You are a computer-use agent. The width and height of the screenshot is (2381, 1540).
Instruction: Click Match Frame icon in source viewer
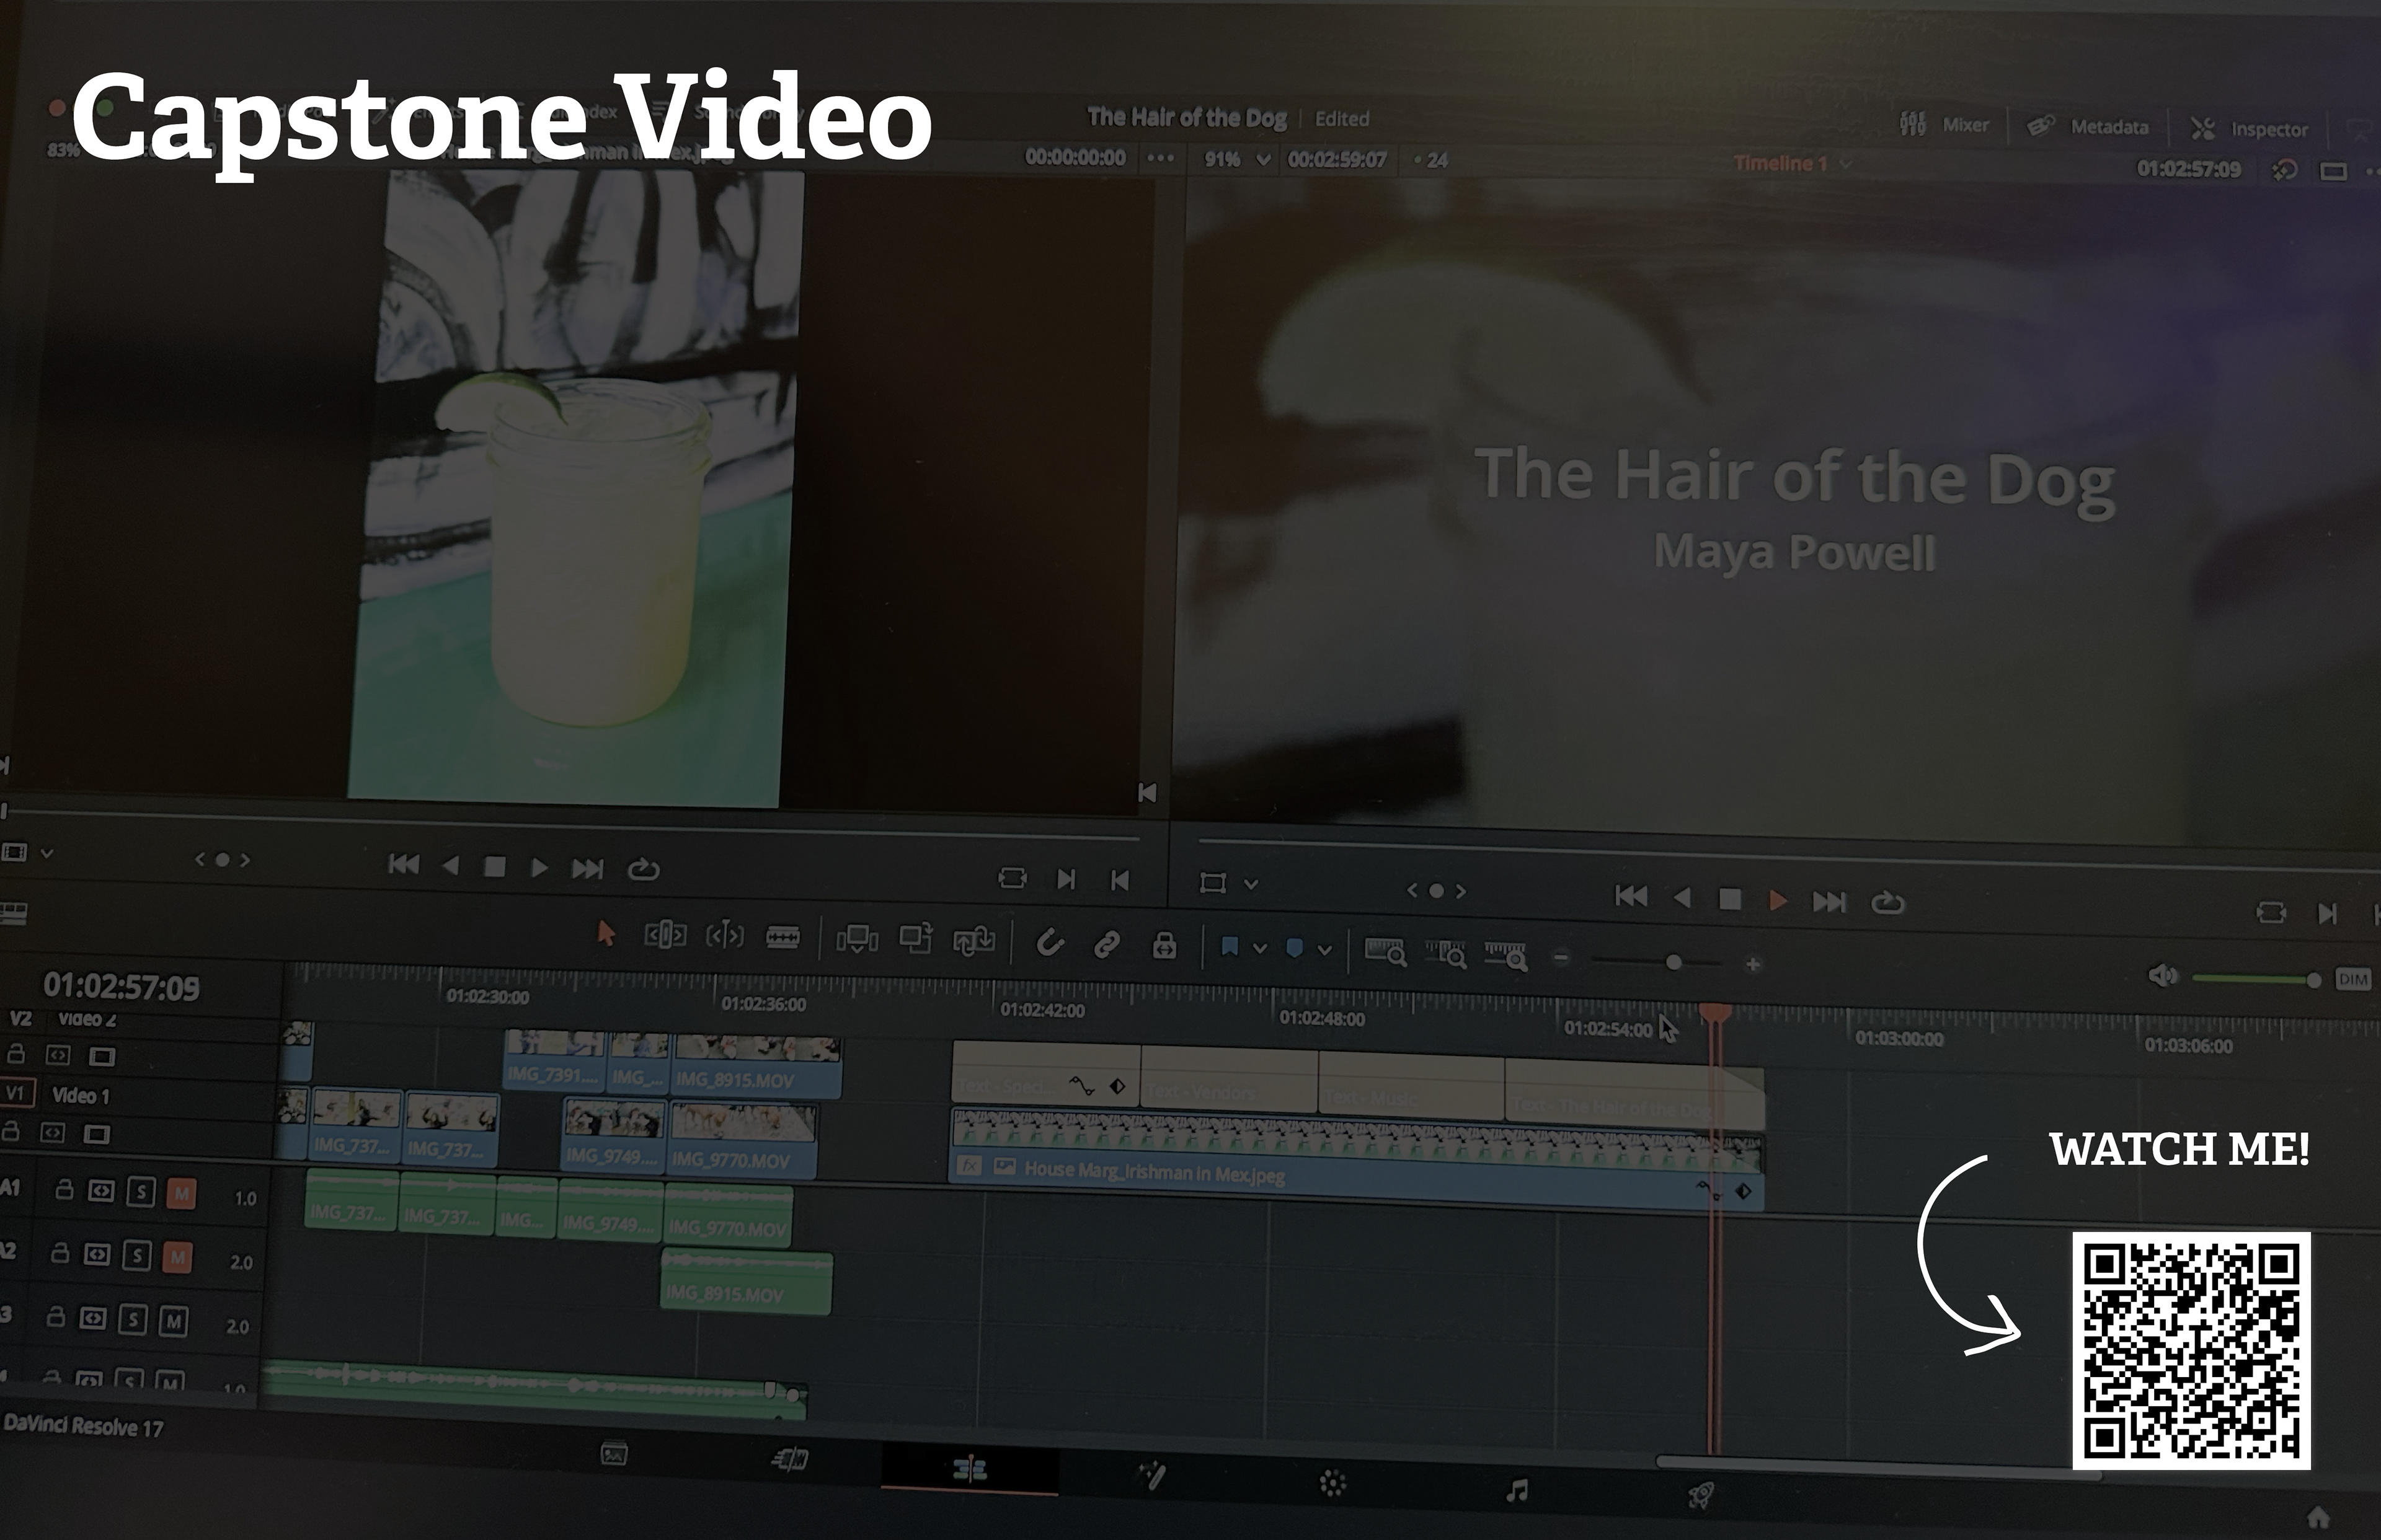(x=1013, y=878)
